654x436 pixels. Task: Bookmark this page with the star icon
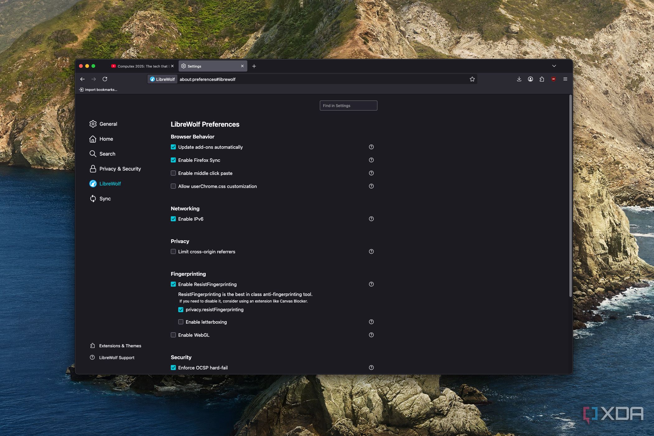click(472, 79)
